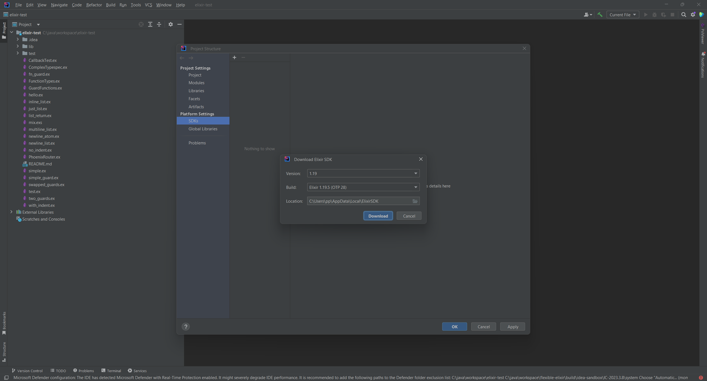Cancel the Download Elixir SDK dialog

409,216
